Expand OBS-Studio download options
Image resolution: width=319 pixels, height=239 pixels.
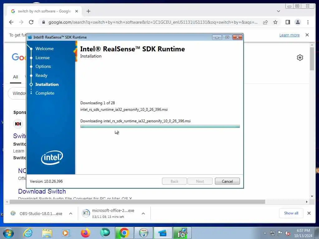[71, 213]
